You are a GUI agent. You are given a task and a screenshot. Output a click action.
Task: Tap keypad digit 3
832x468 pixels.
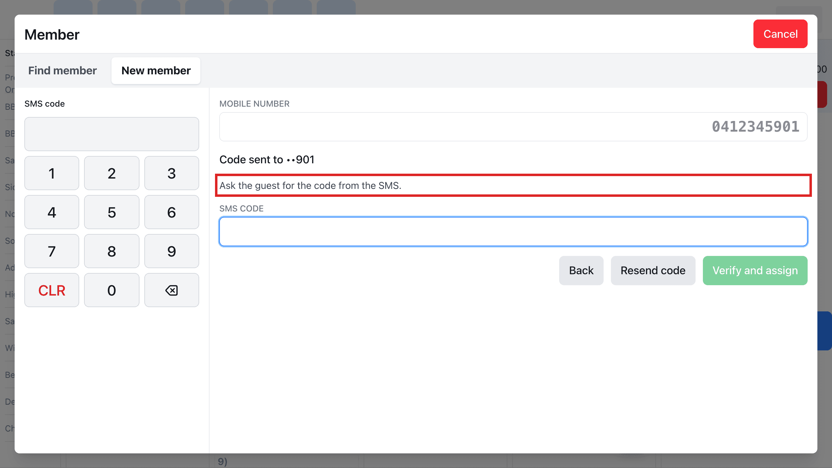click(x=171, y=173)
